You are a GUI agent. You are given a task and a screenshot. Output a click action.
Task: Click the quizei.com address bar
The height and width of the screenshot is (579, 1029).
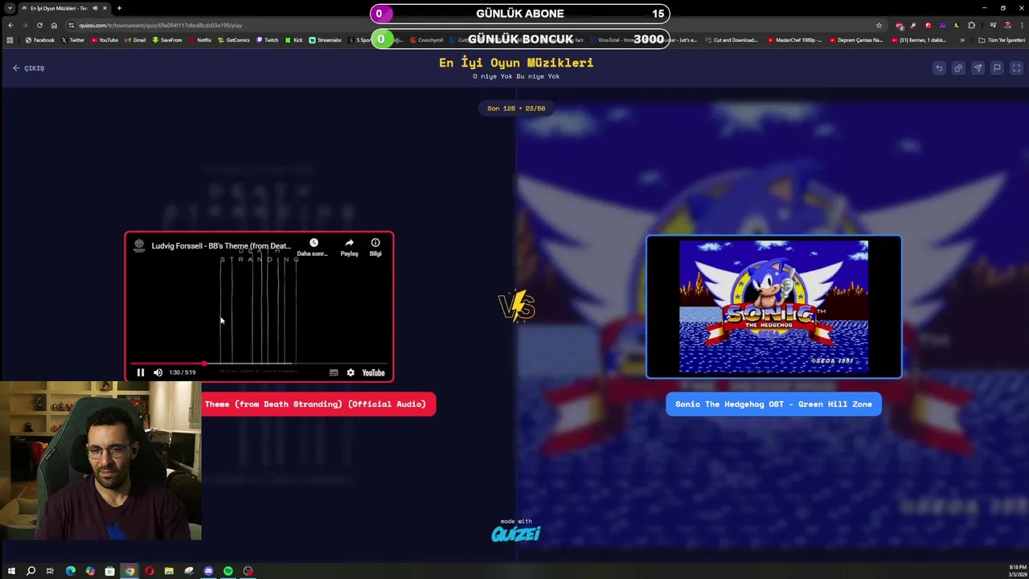click(474, 25)
